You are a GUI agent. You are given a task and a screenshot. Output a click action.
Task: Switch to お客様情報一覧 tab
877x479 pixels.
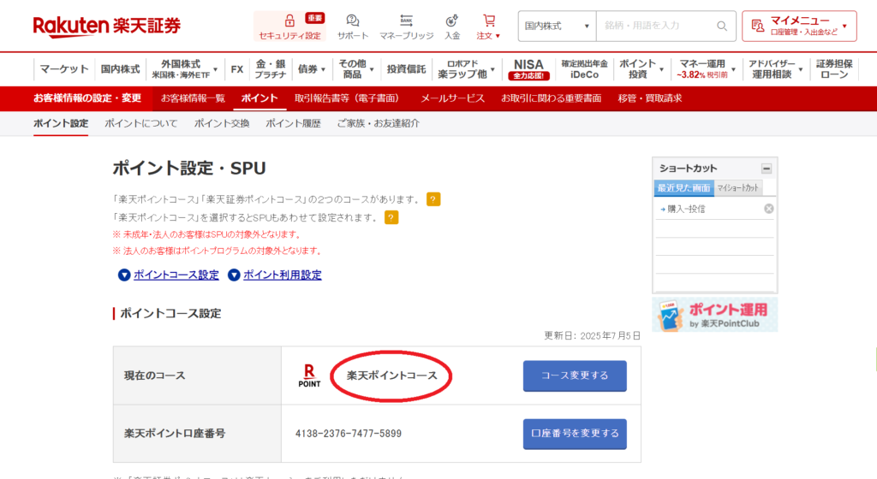coord(193,98)
